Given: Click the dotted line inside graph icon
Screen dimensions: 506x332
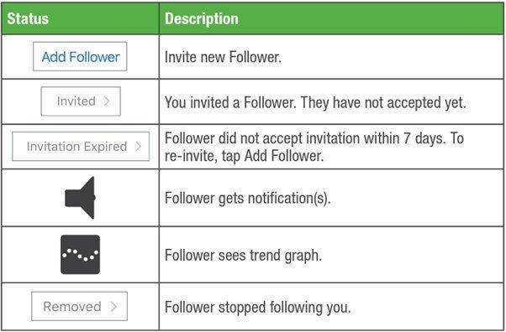Looking at the screenshot, I should coord(81,254).
